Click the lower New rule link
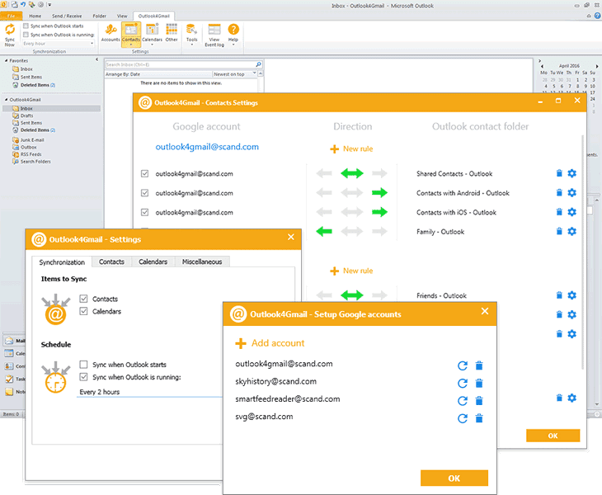Image resolution: width=602 pixels, height=495 pixels. (351, 271)
